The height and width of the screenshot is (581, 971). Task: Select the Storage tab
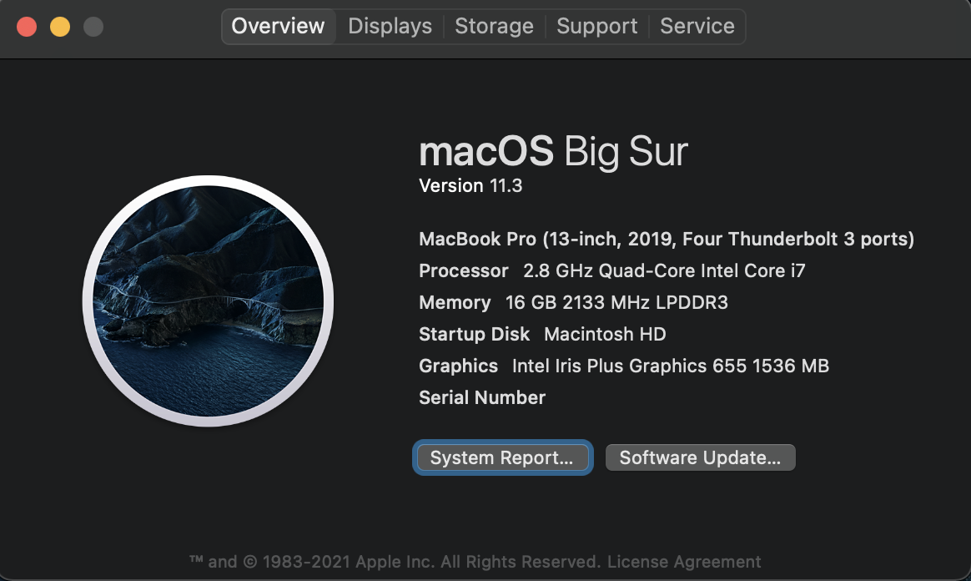[x=494, y=26]
